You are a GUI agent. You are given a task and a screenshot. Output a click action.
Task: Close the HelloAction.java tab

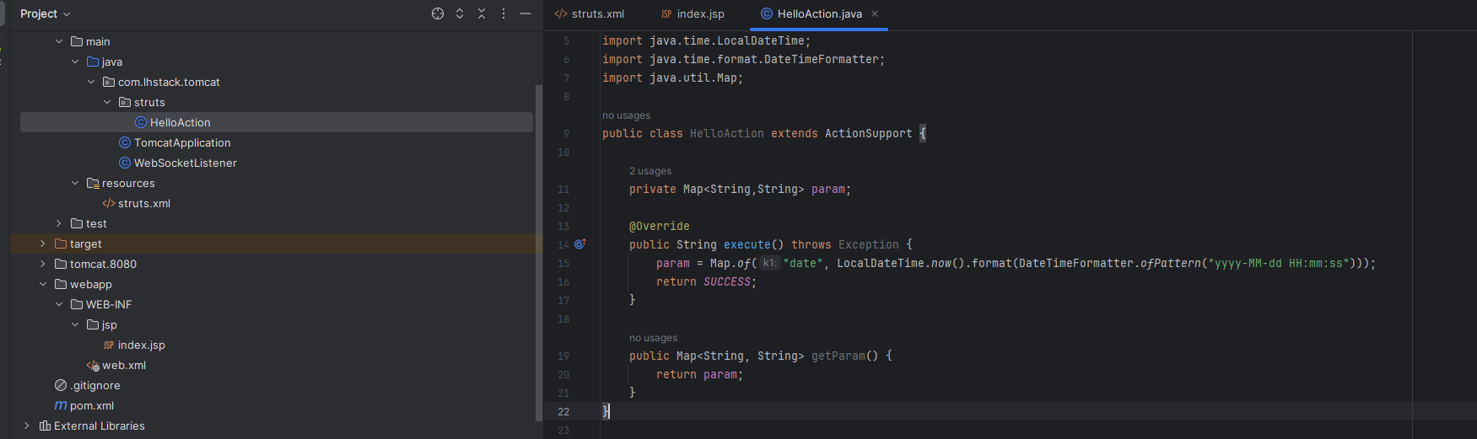point(875,13)
